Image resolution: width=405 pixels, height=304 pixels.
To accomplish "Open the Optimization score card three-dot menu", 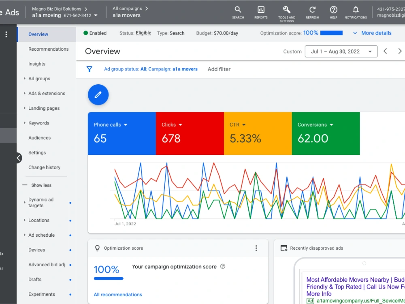I will (256, 248).
